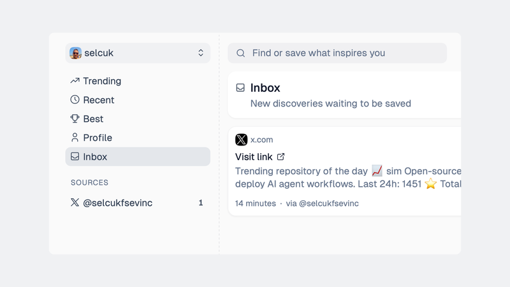Open the Visit link on the post
Screen dimensions: 510x287
(x=254, y=157)
